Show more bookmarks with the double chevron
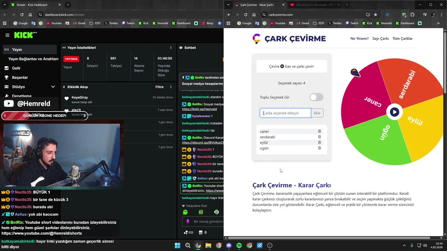The width and height of the screenshot is (447, 251). pyautogui.click(x=438, y=23)
